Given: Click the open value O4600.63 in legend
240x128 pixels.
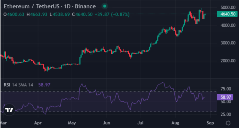Looking at the screenshot, I should point(13,14).
